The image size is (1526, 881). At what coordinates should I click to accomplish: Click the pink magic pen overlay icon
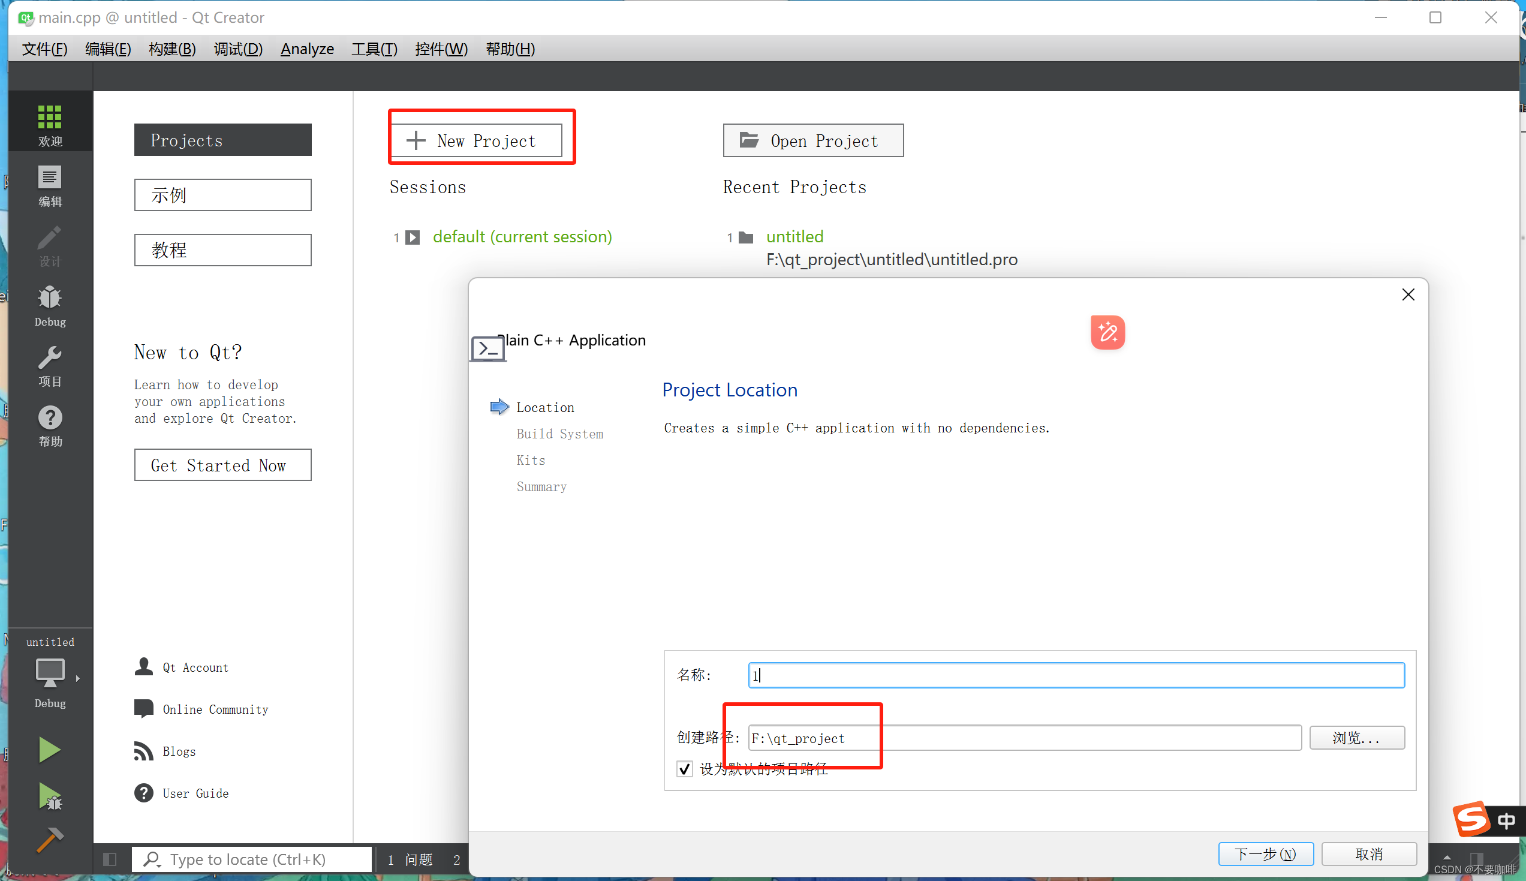(1107, 332)
